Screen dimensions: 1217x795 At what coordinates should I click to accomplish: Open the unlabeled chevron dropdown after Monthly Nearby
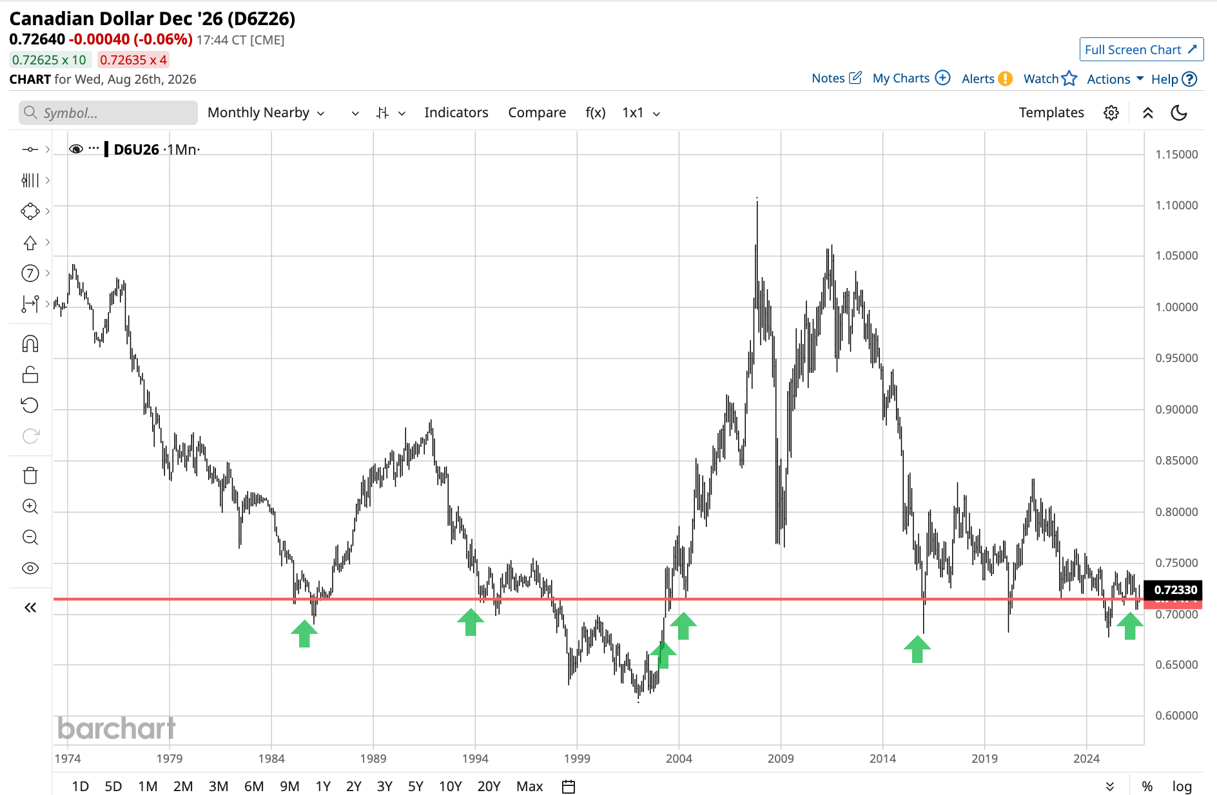355,113
